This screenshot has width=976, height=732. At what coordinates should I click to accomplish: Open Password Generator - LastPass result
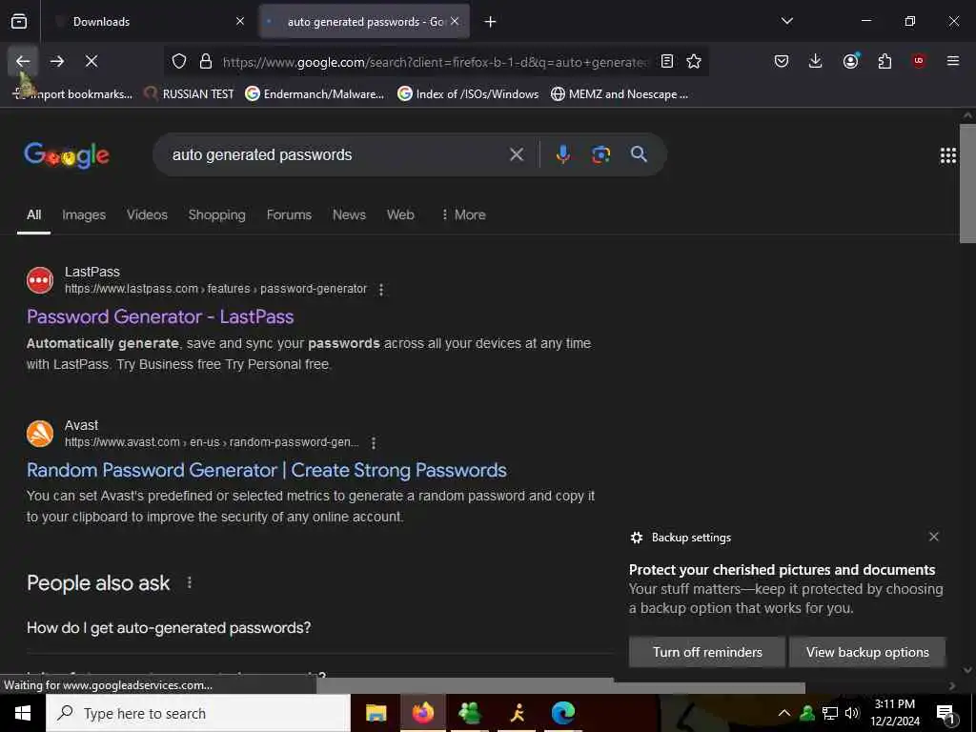160,316
